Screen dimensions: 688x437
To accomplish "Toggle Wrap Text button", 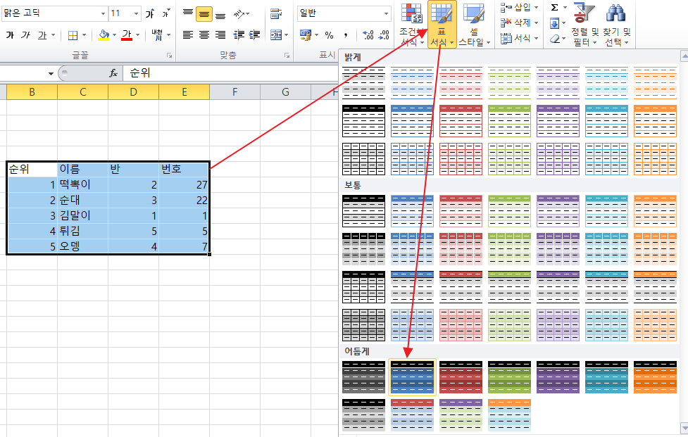I will click(276, 14).
